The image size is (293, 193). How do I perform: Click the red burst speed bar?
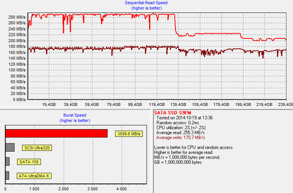coord(57,134)
